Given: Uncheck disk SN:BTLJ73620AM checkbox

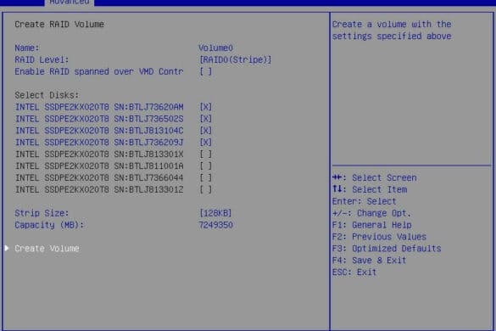Looking at the screenshot, I should coord(206,107).
